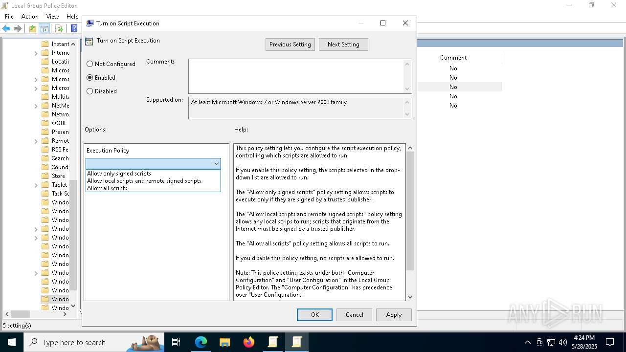Viewport: 626px width, 352px height.
Task: Click the console tree scroll right arrow
Action: click(x=66, y=314)
